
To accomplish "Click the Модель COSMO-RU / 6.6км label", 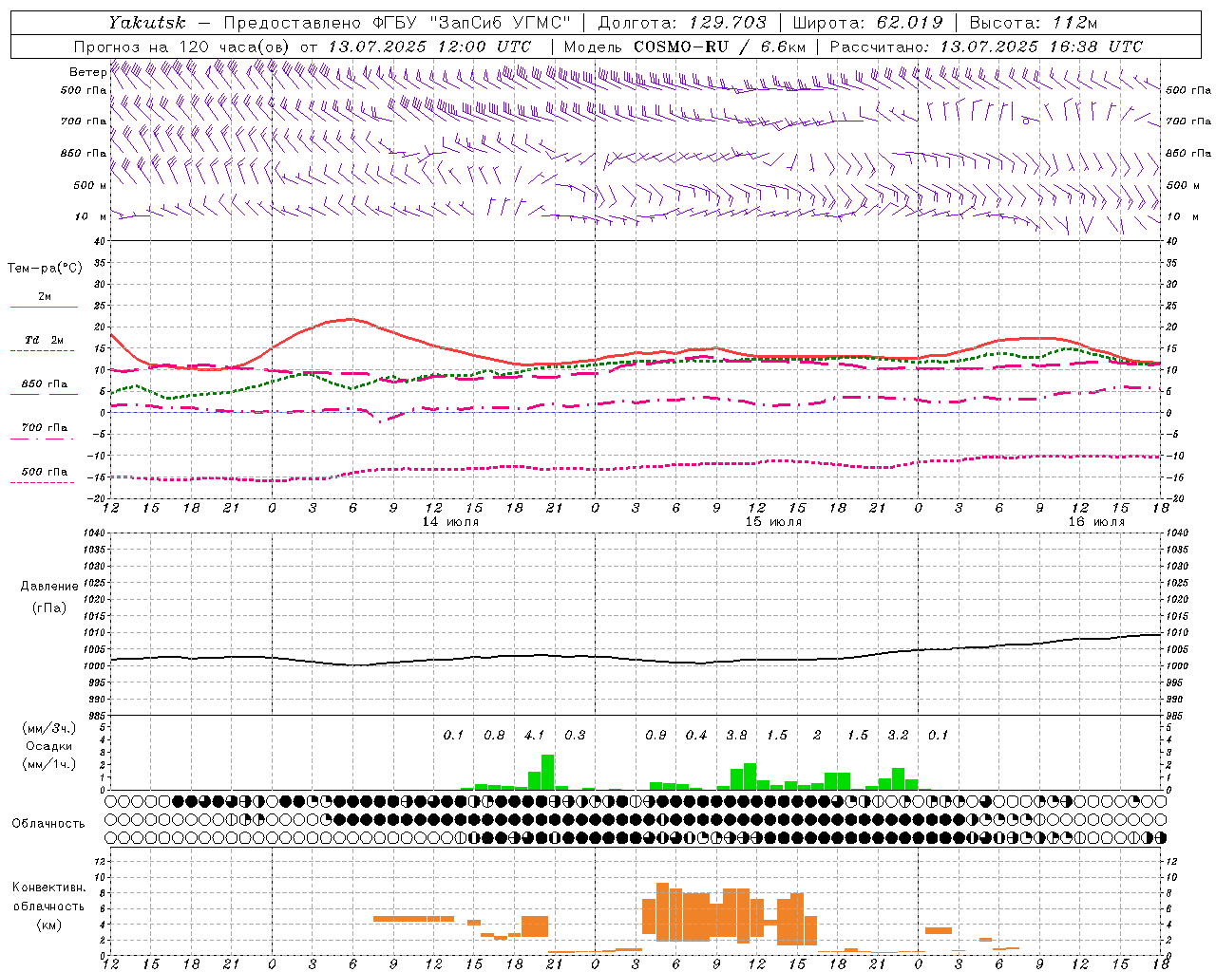I will point(685,47).
